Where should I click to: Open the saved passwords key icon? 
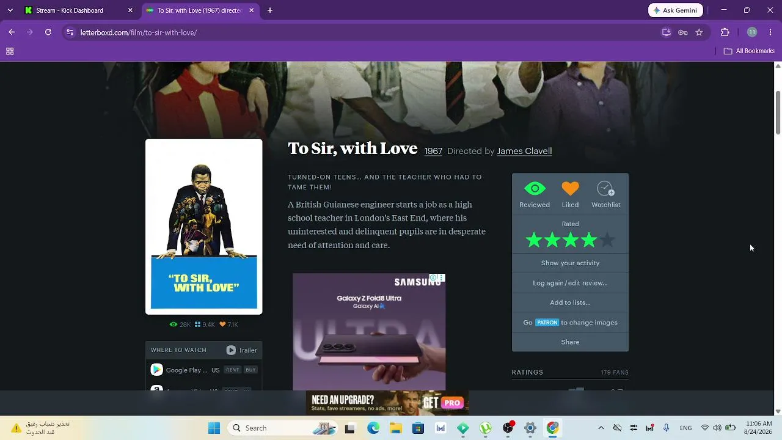(683, 32)
